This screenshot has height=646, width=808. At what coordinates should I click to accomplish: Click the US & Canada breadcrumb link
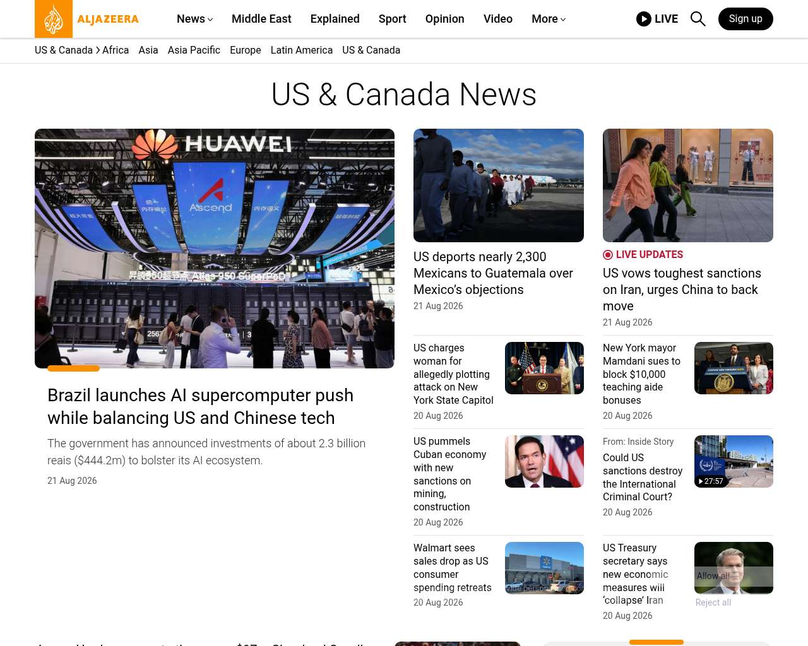point(64,50)
